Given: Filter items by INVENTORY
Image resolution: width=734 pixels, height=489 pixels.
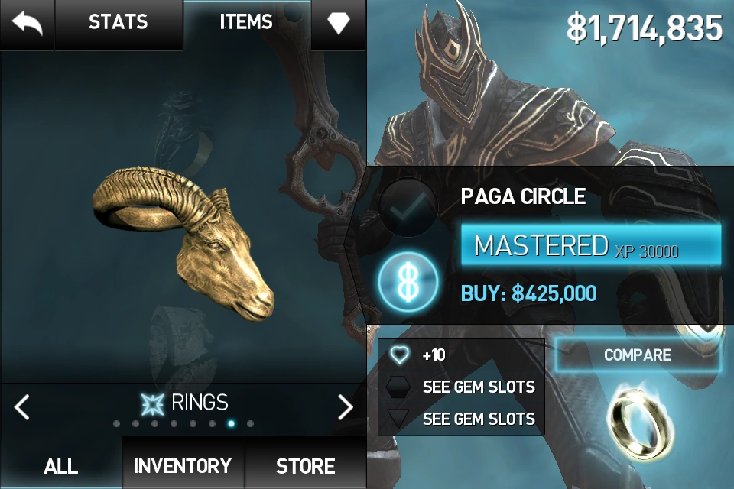Looking at the screenshot, I should point(183,465).
